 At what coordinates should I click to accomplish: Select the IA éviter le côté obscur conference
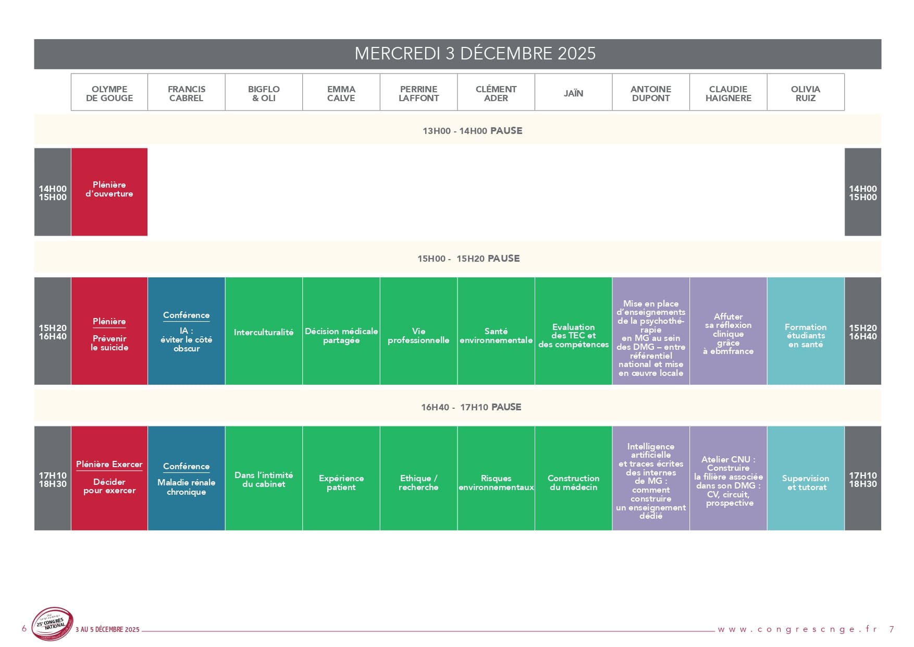(187, 332)
